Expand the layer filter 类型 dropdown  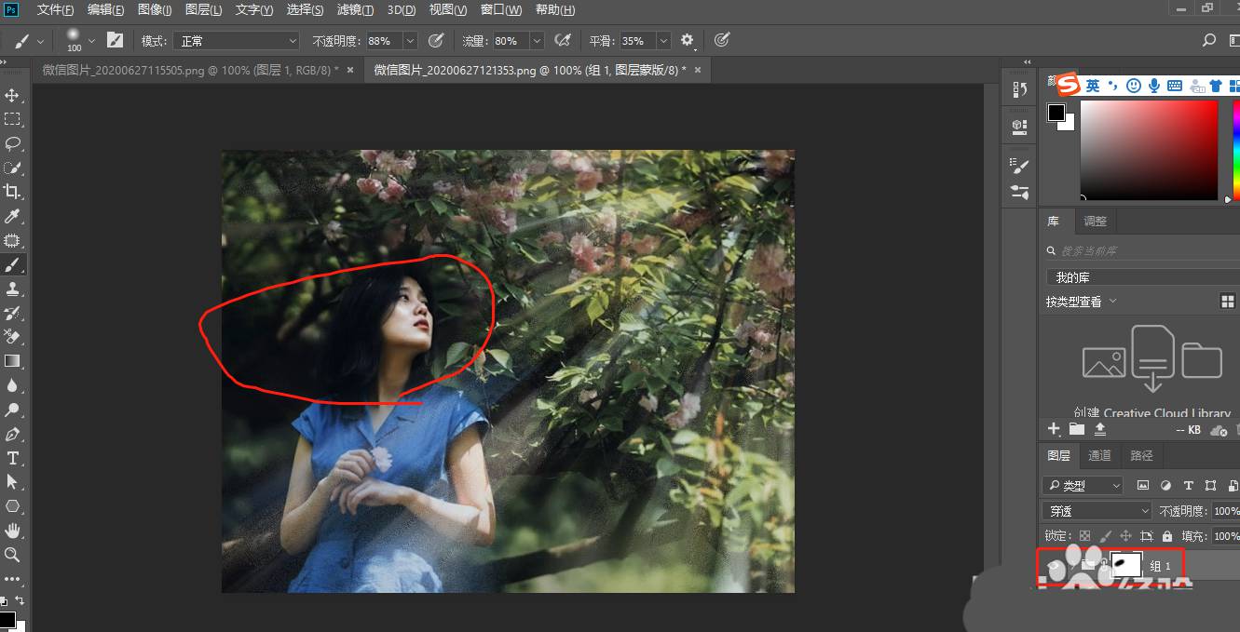click(1082, 485)
